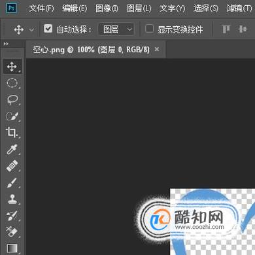Open the 图像(I) menu

pyautogui.click(x=107, y=8)
